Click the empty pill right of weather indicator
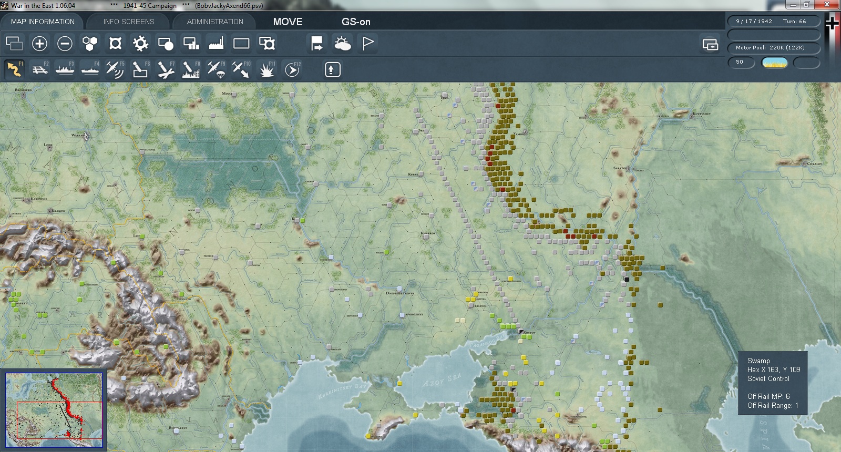Viewport: 841px width, 452px height. pyautogui.click(x=806, y=63)
